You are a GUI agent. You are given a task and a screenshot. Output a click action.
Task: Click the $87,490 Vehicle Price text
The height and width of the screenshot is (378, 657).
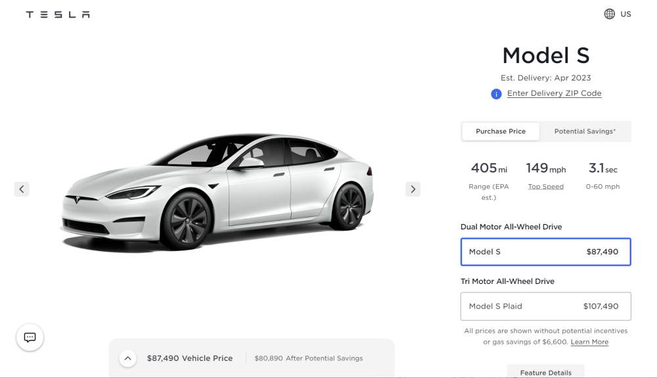click(190, 358)
